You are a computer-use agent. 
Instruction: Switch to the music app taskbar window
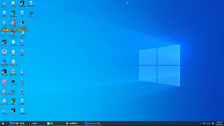[x=36, y=123]
